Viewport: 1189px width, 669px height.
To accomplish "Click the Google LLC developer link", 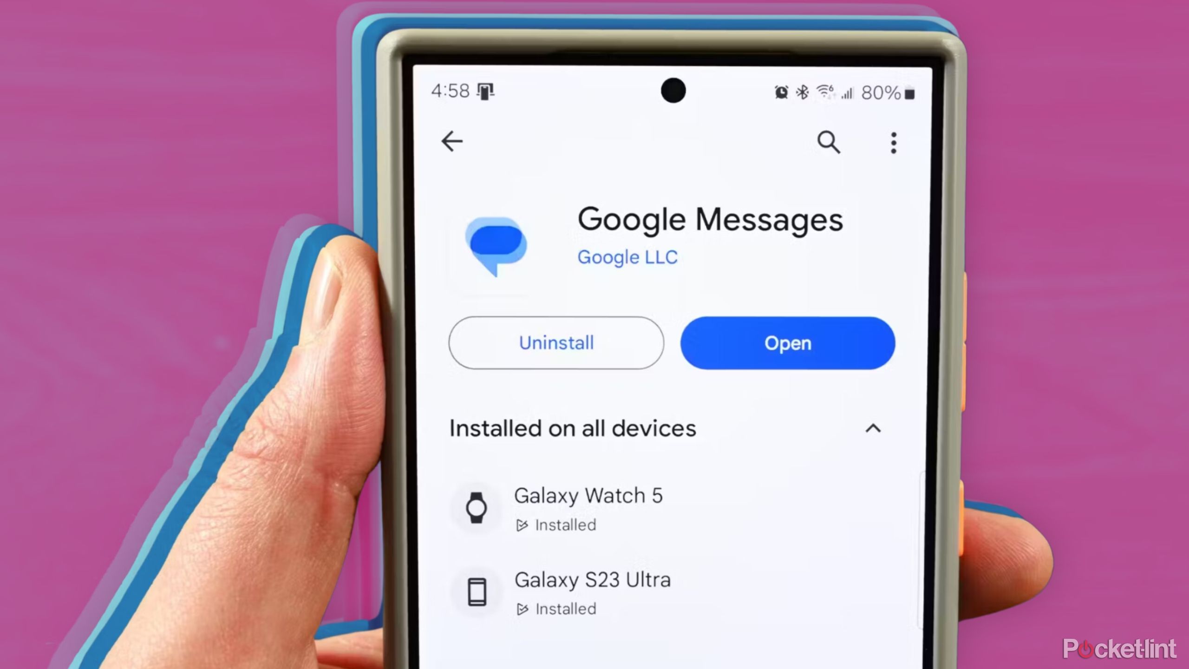I will [627, 256].
